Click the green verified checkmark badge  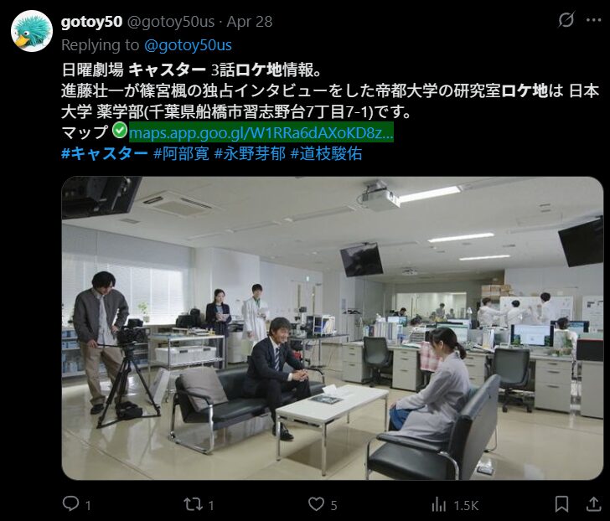point(120,130)
